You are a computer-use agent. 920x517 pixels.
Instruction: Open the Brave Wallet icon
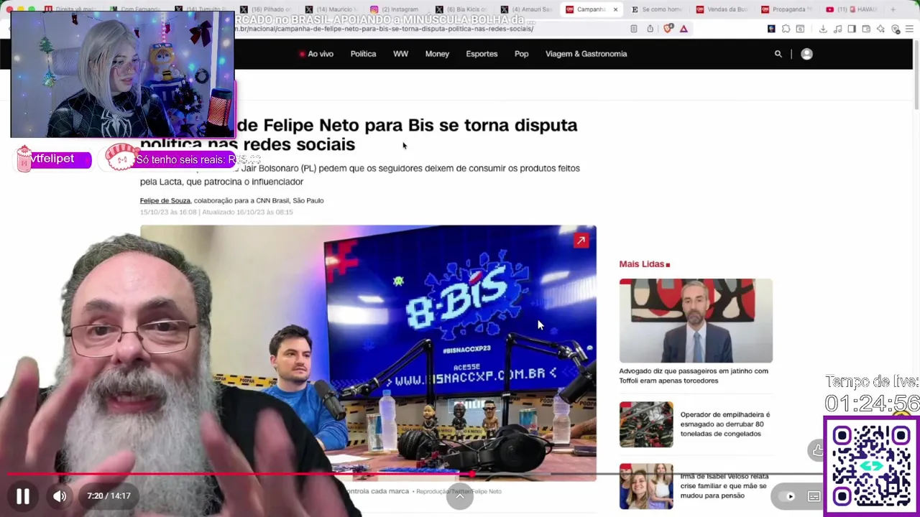pos(866,29)
